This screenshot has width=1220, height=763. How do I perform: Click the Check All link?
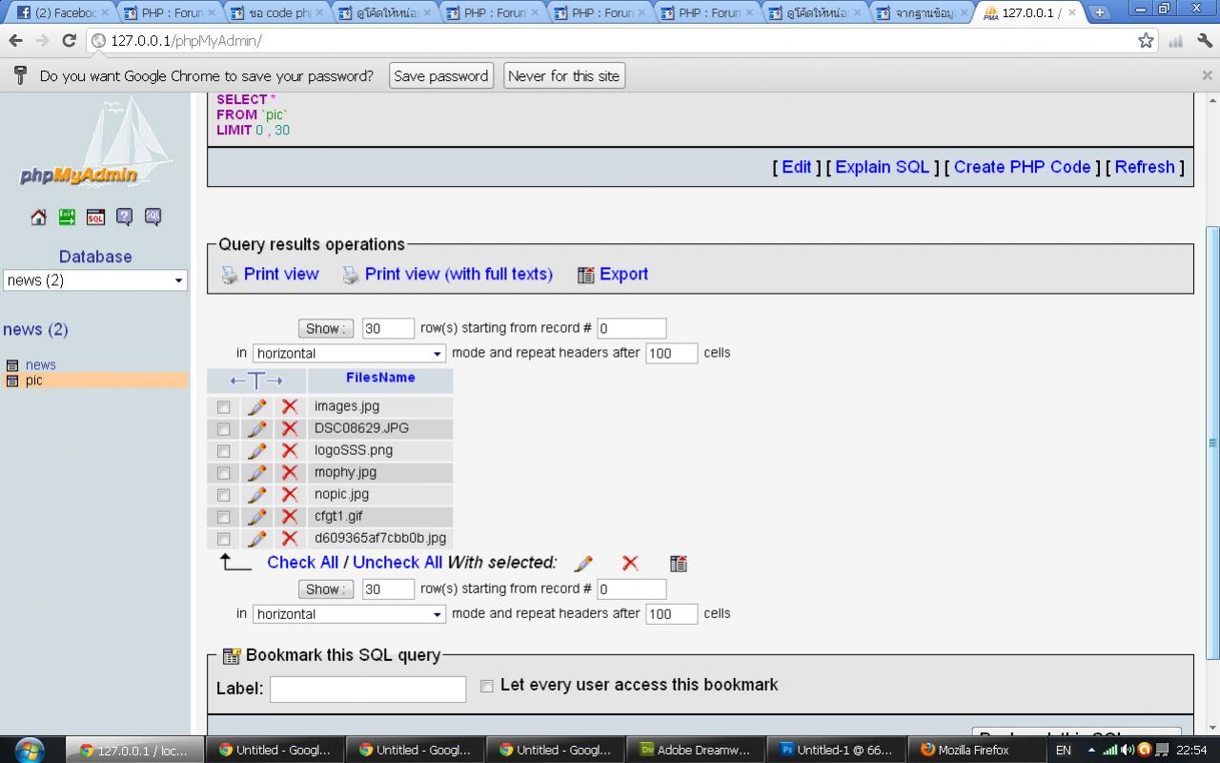[x=303, y=563]
